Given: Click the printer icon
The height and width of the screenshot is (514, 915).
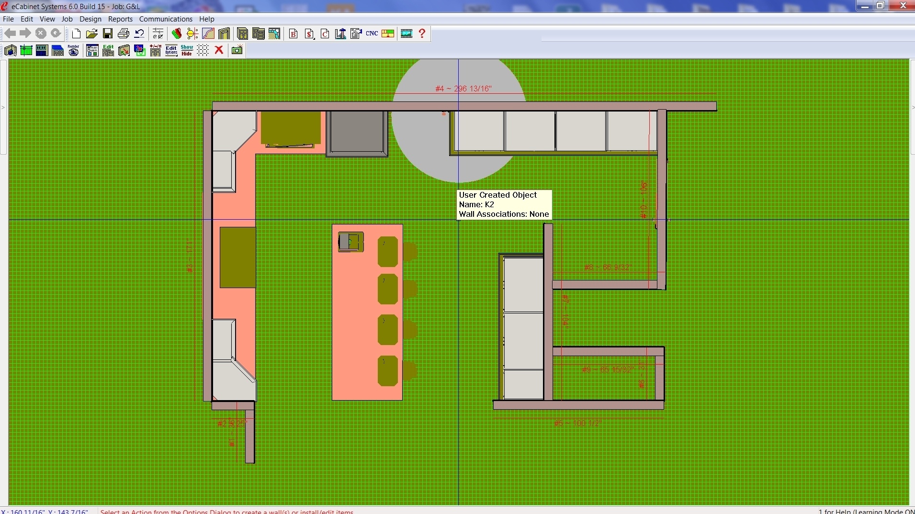Looking at the screenshot, I should point(124,34).
